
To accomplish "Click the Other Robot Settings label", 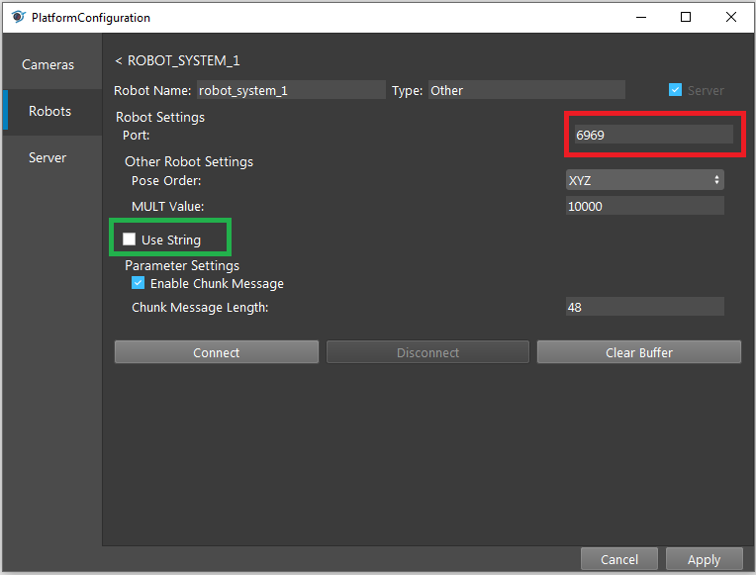I will 189,161.
